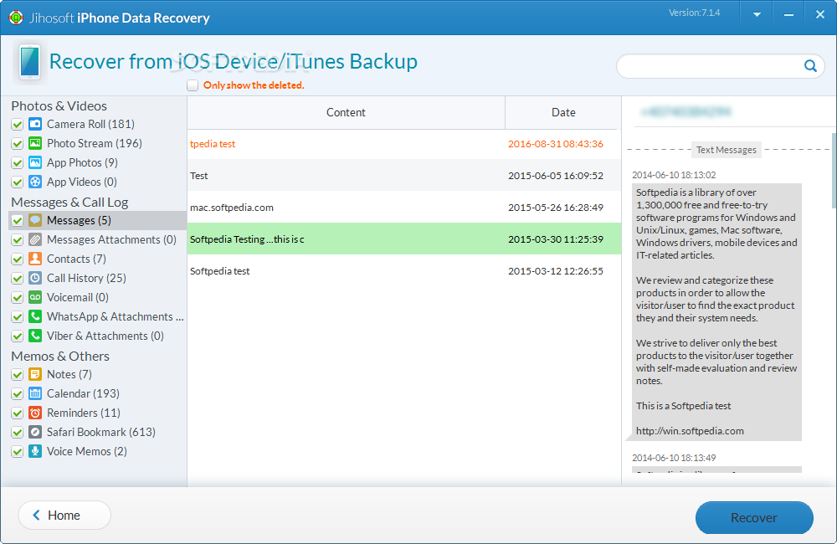Image resolution: width=837 pixels, height=544 pixels.
Task: Click the Voicemail icon
Action: pos(35,297)
